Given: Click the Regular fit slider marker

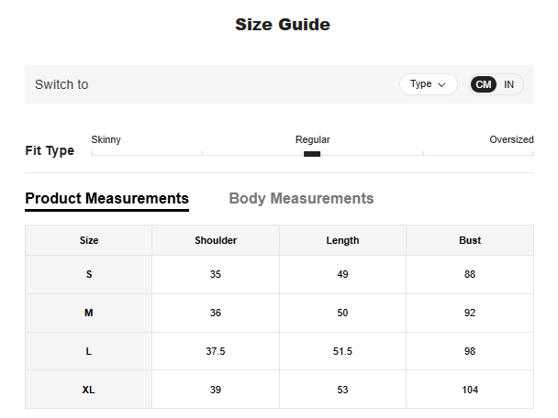Looking at the screenshot, I should pos(312,154).
